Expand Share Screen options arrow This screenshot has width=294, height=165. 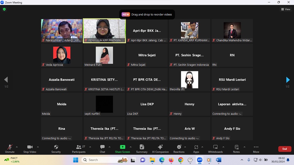(x=131, y=147)
